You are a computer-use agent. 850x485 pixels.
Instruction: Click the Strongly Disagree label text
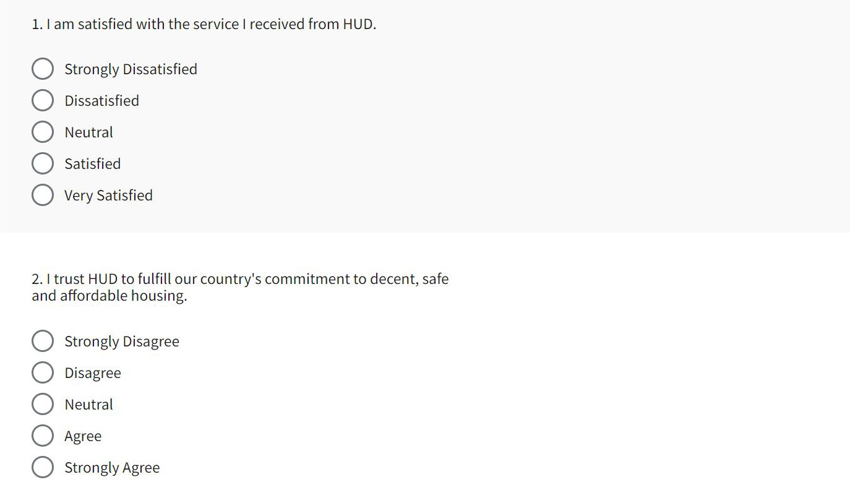point(121,341)
